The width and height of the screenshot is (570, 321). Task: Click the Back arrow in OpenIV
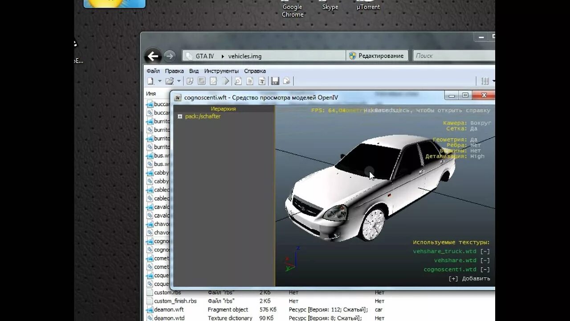point(153,56)
